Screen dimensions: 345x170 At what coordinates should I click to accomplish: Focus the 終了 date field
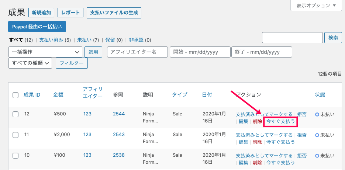[x=262, y=52]
